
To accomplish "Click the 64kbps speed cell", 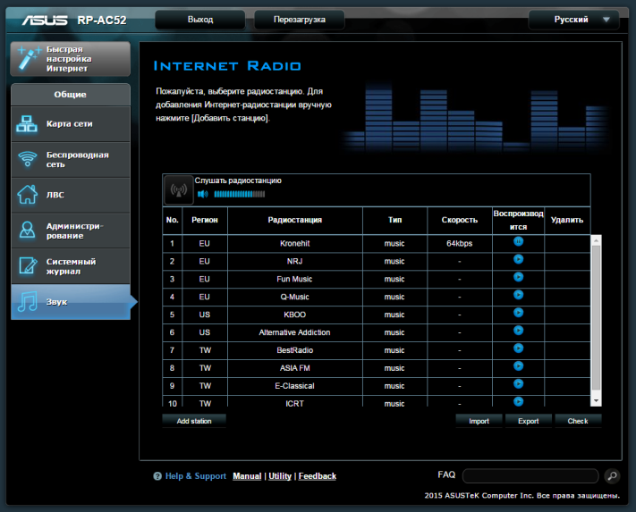I will click(460, 243).
